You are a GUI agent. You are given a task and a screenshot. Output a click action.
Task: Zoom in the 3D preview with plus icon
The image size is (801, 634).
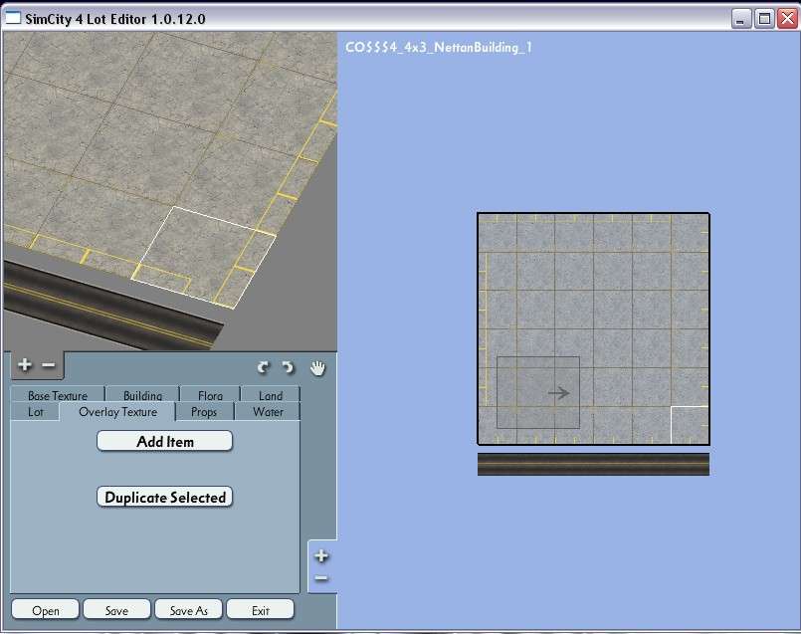click(25, 364)
